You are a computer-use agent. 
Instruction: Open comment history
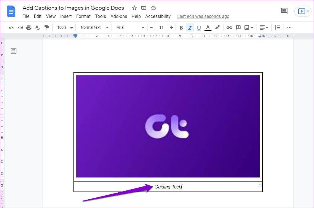(284, 11)
